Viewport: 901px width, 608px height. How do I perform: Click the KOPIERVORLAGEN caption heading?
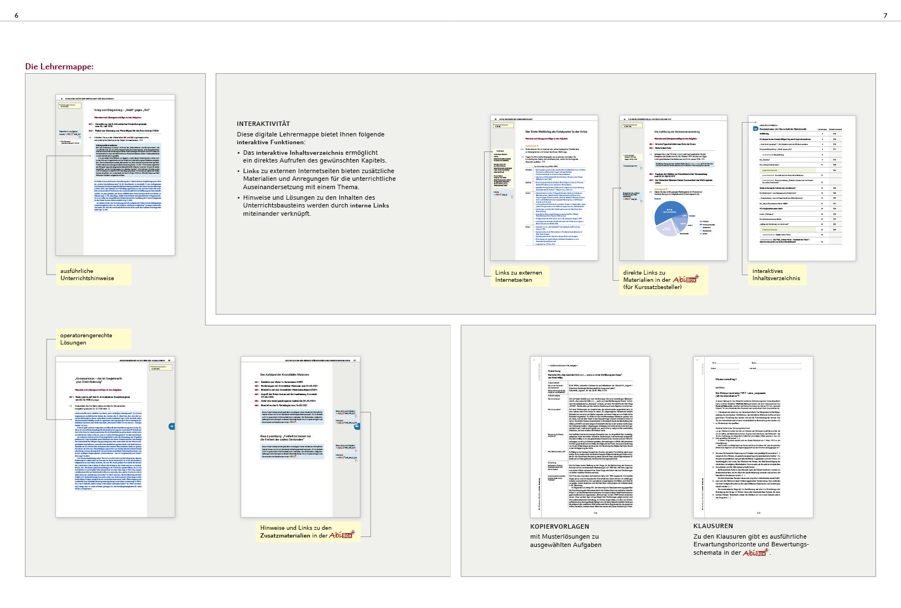[x=559, y=526]
